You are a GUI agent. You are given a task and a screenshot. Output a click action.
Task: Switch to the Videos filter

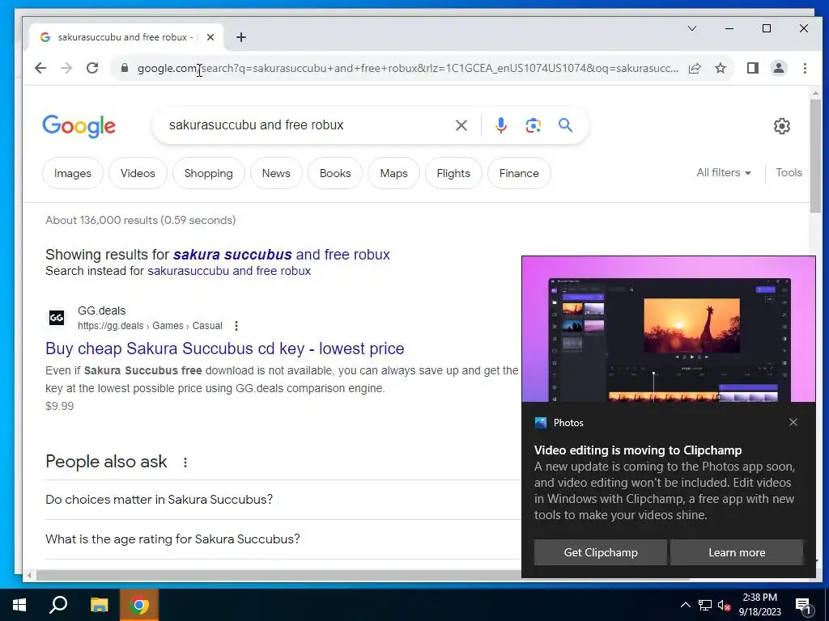[x=138, y=173]
